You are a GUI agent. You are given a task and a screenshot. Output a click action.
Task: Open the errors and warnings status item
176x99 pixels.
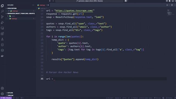tap(16, 98)
